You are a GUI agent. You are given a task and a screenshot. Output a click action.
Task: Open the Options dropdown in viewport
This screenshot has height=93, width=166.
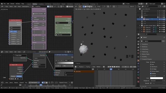133,6
